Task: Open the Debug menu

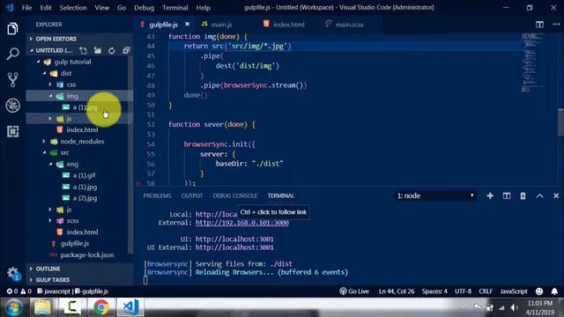Action: [x=144, y=8]
